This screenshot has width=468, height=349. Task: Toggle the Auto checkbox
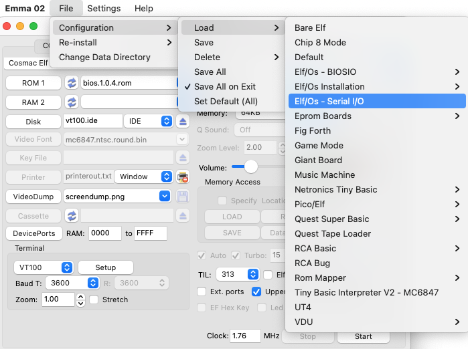tap(202, 255)
